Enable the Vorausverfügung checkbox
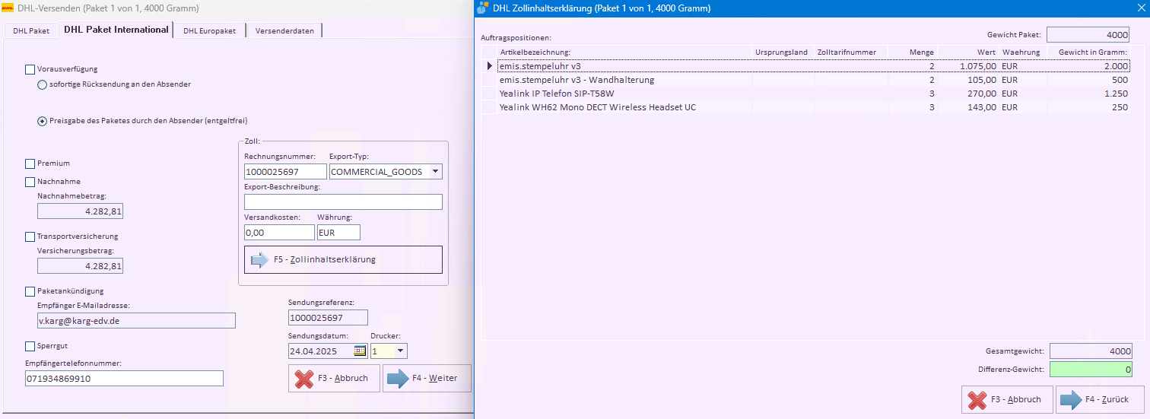1150x419 pixels. pos(30,69)
